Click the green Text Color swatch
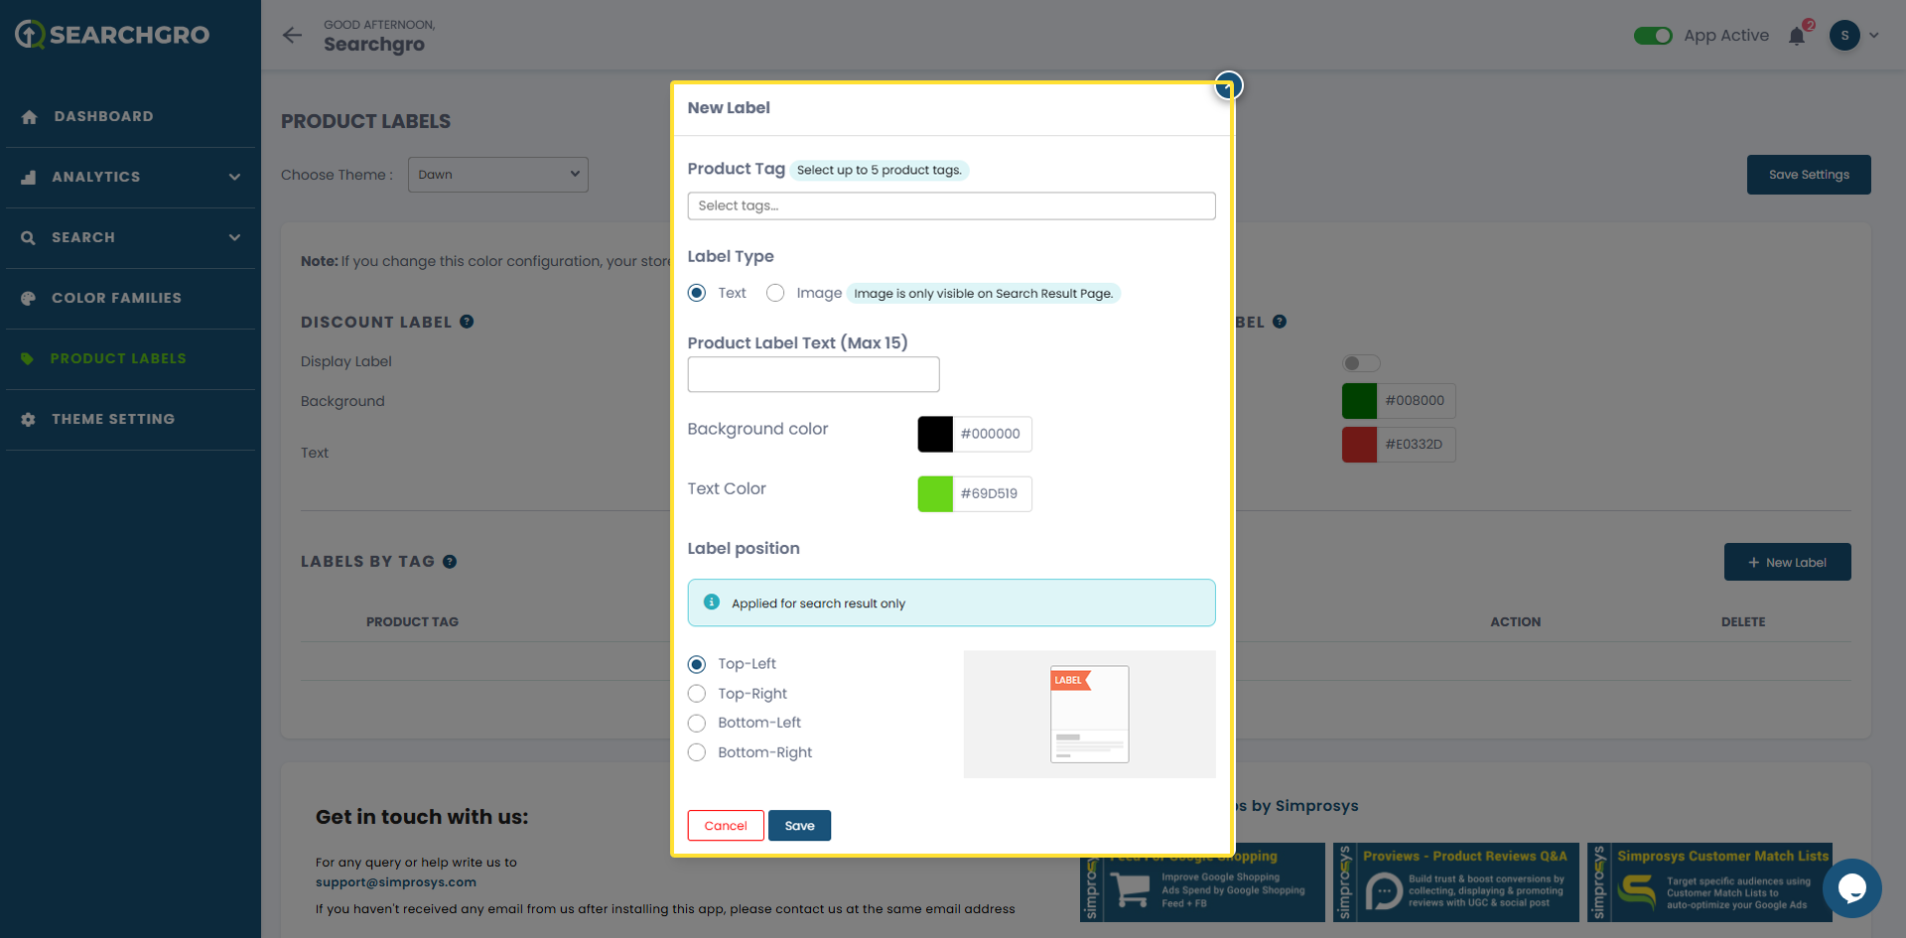This screenshot has height=938, width=1906. (x=935, y=494)
